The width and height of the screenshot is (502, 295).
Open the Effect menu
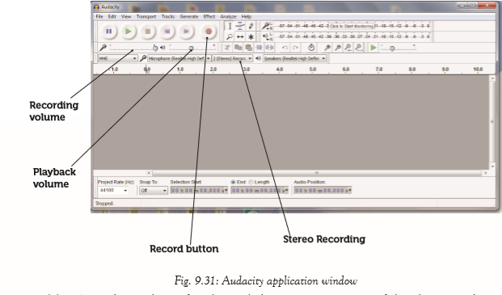coord(209,17)
